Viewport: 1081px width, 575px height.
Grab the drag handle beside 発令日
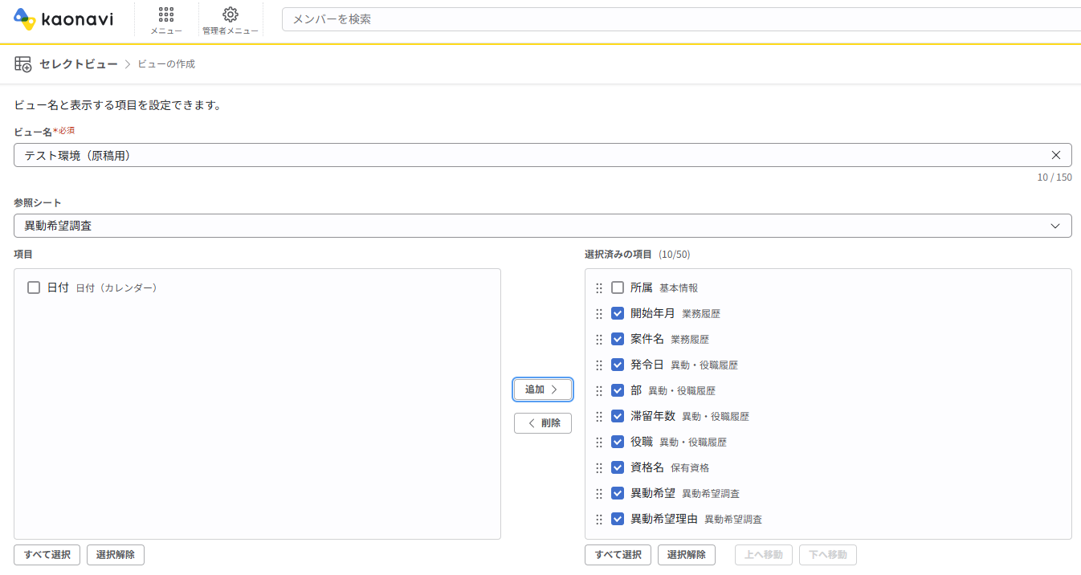tap(599, 365)
